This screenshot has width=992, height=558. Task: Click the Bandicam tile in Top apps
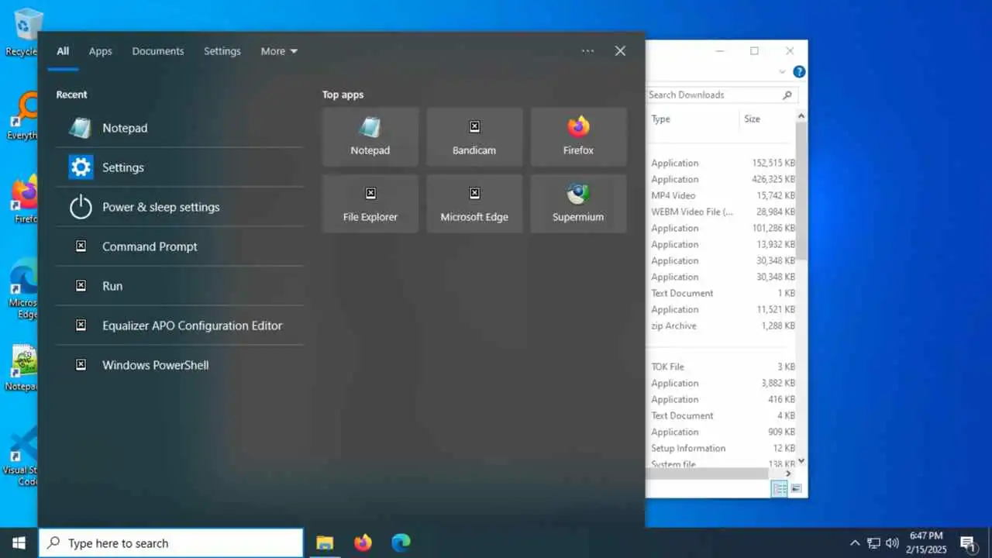point(474,136)
